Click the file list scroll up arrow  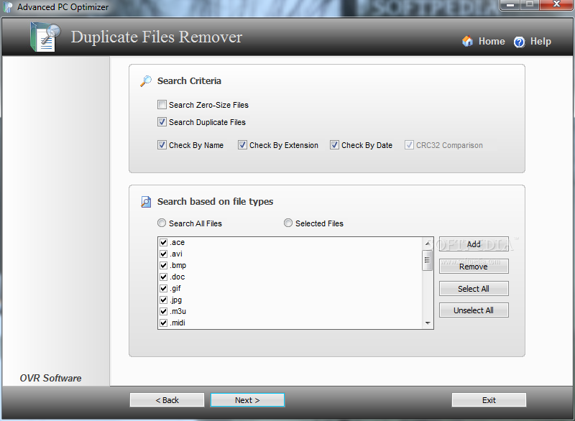point(428,244)
